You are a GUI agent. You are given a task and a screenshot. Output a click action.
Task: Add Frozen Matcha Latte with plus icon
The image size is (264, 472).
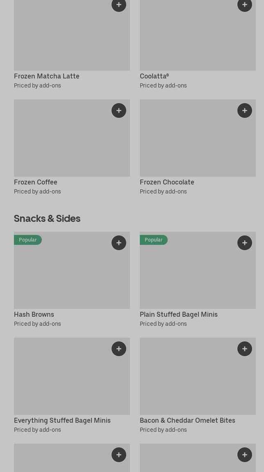119,5
